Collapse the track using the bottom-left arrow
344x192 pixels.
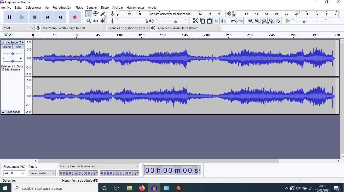click(3, 112)
